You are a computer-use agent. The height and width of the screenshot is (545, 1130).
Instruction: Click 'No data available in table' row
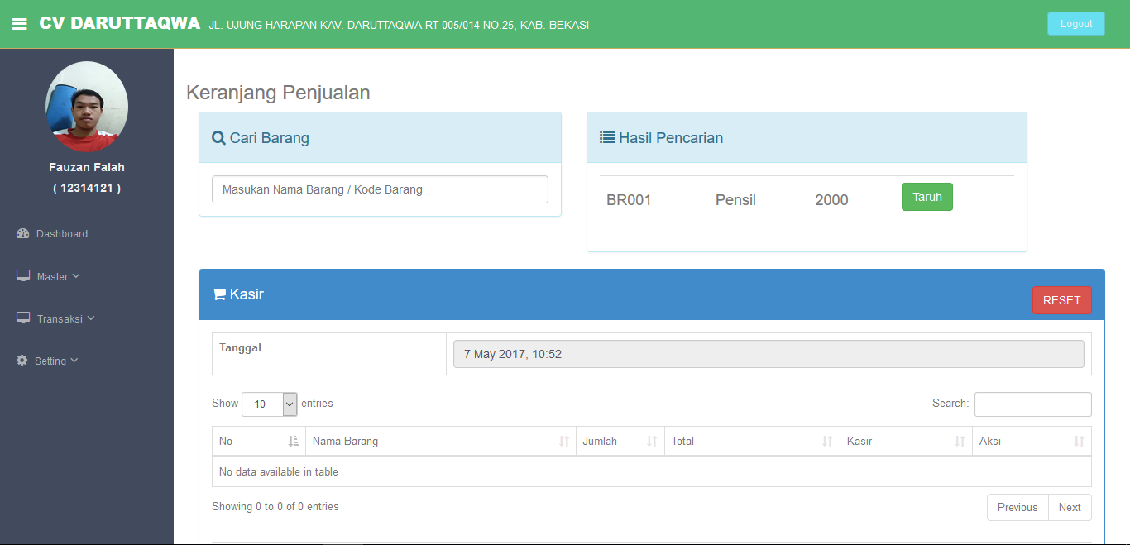(x=652, y=472)
